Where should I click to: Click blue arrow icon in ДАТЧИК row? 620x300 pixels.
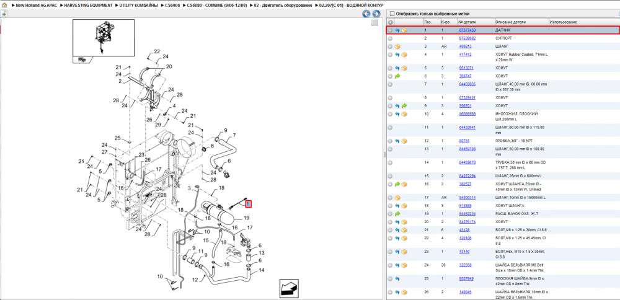pos(397,30)
